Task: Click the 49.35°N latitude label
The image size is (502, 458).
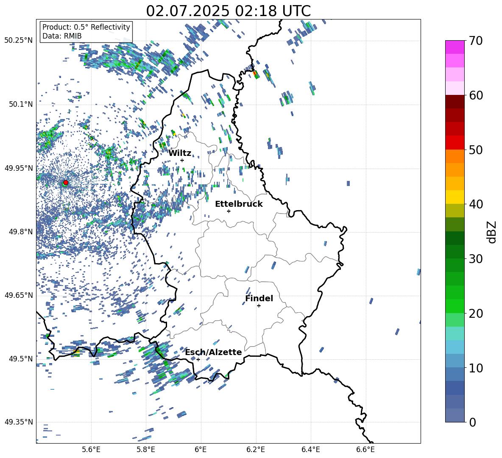Action: [19, 422]
